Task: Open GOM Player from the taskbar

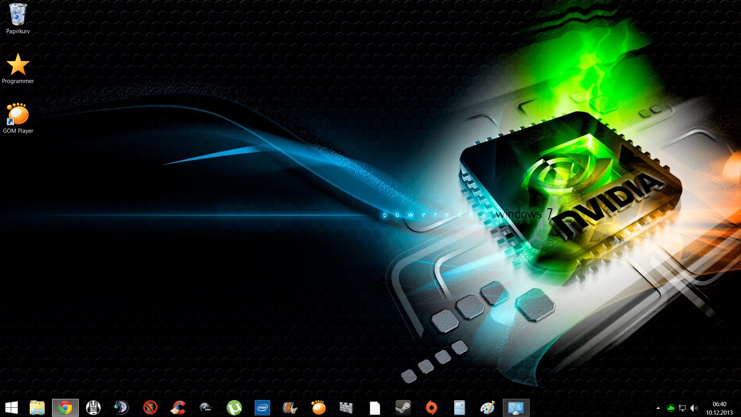Action: tap(319, 408)
